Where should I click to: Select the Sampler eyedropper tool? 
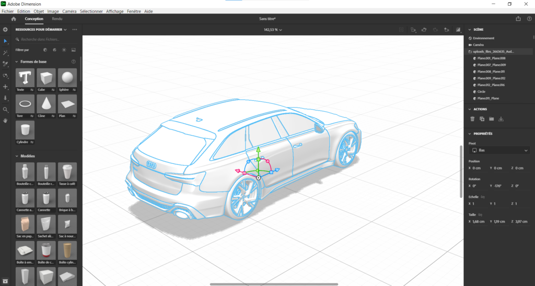click(5, 64)
